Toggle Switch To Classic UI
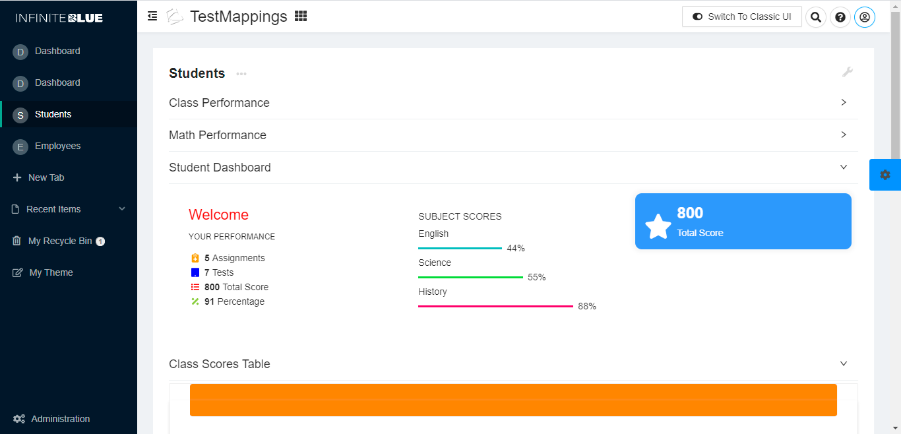The height and width of the screenshot is (434, 901). coord(742,17)
